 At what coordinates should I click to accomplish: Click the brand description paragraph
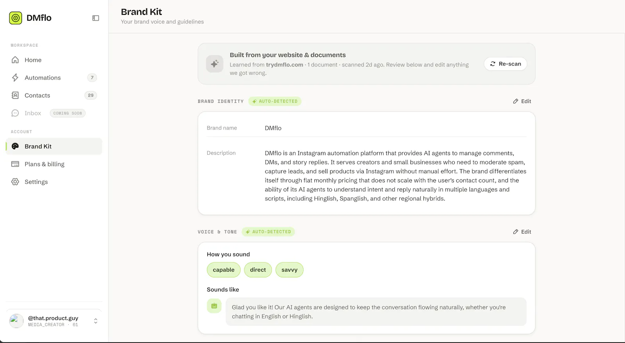395,176
